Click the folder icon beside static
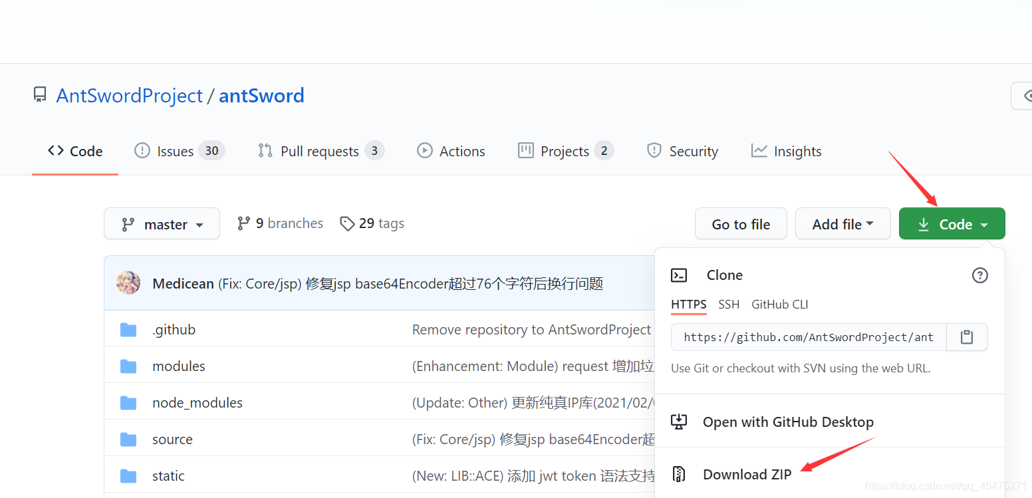The width and height of the screenshot is (1032, 498). (x=128, y=476)
